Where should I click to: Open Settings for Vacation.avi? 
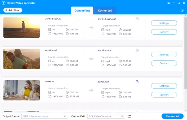tap(164, 55)
